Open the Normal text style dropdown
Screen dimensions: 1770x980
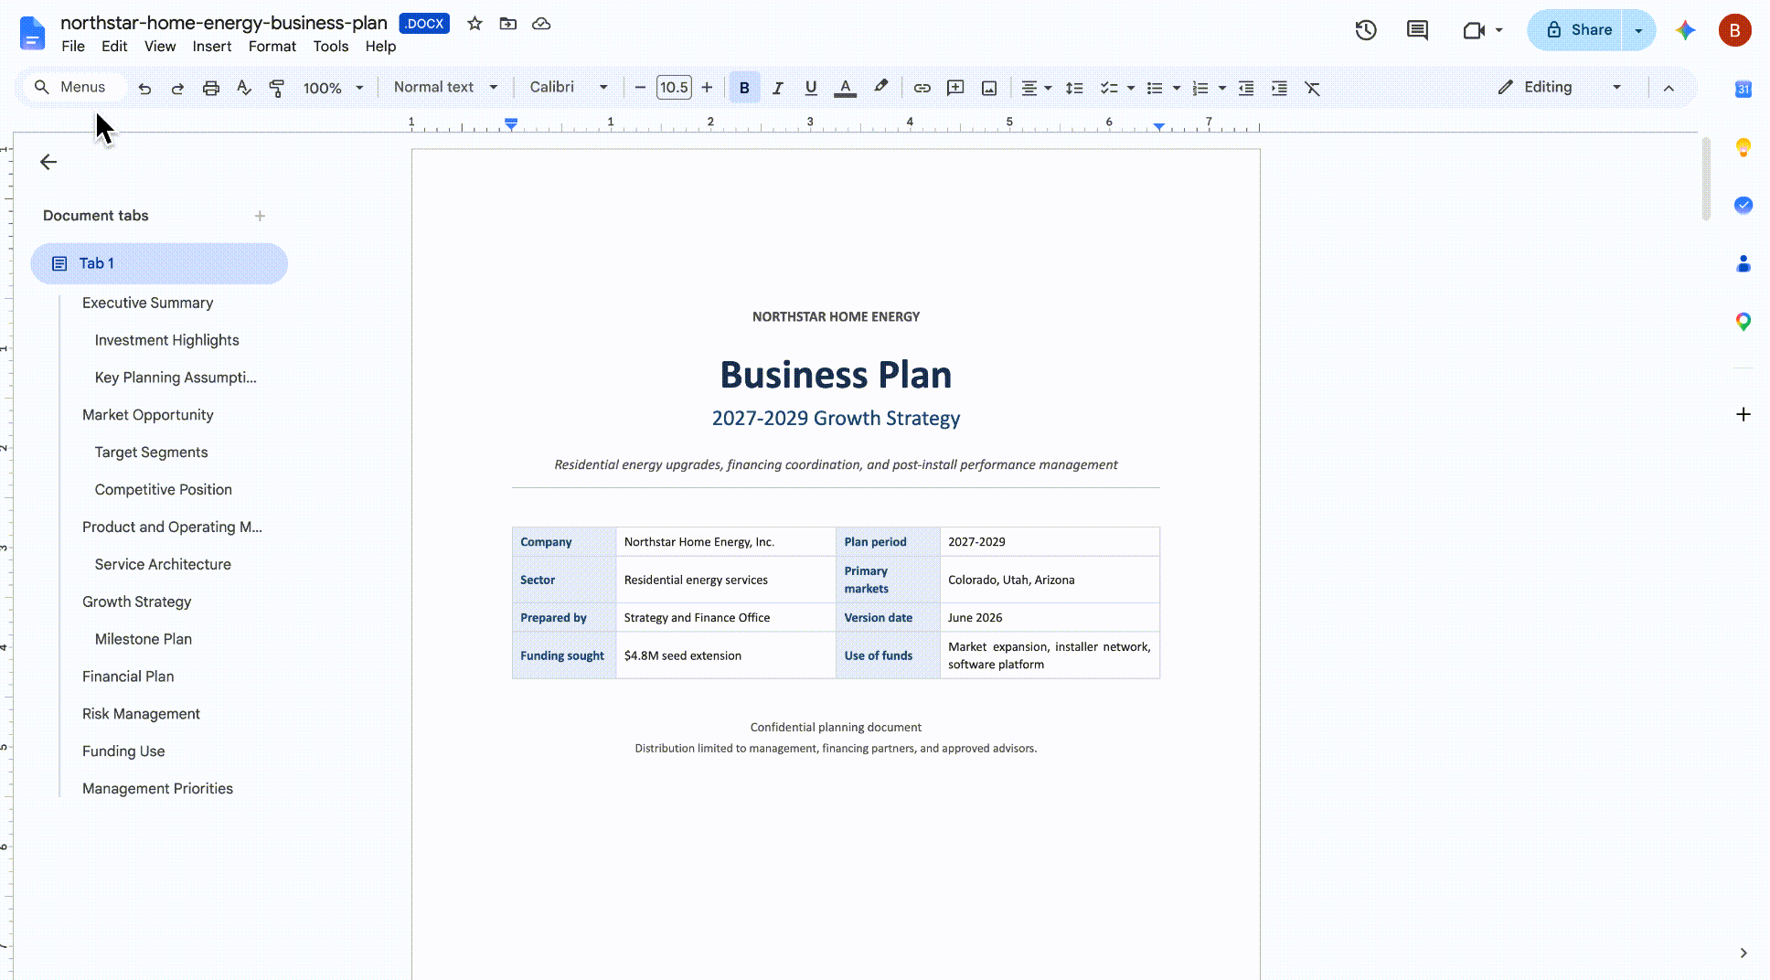(x=446, y=87)
